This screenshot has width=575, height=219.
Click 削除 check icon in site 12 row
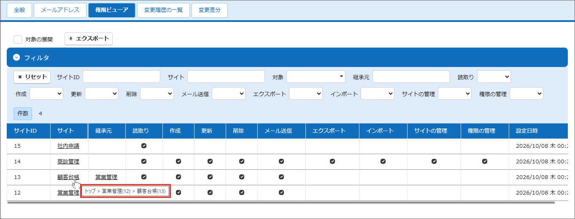[242, 192]
